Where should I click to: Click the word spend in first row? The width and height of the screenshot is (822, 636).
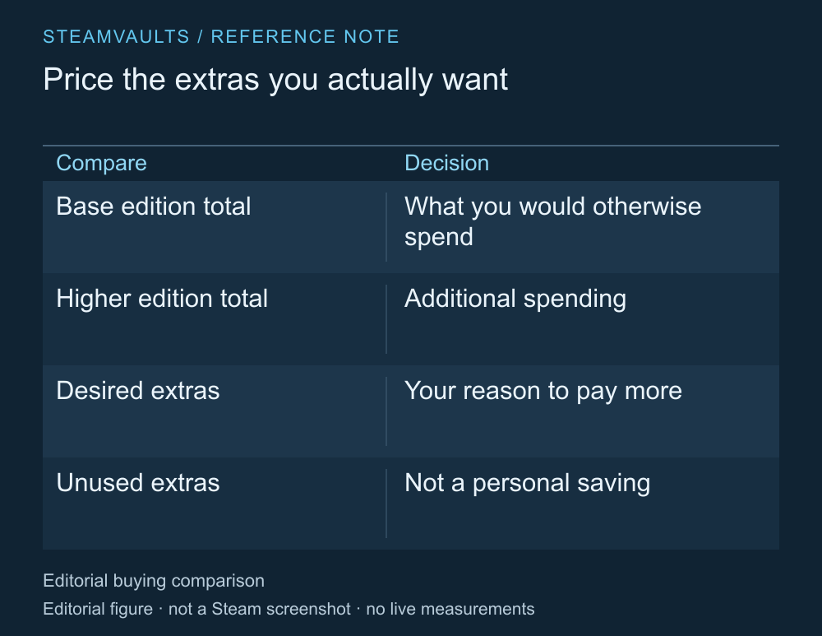(439, 238)
